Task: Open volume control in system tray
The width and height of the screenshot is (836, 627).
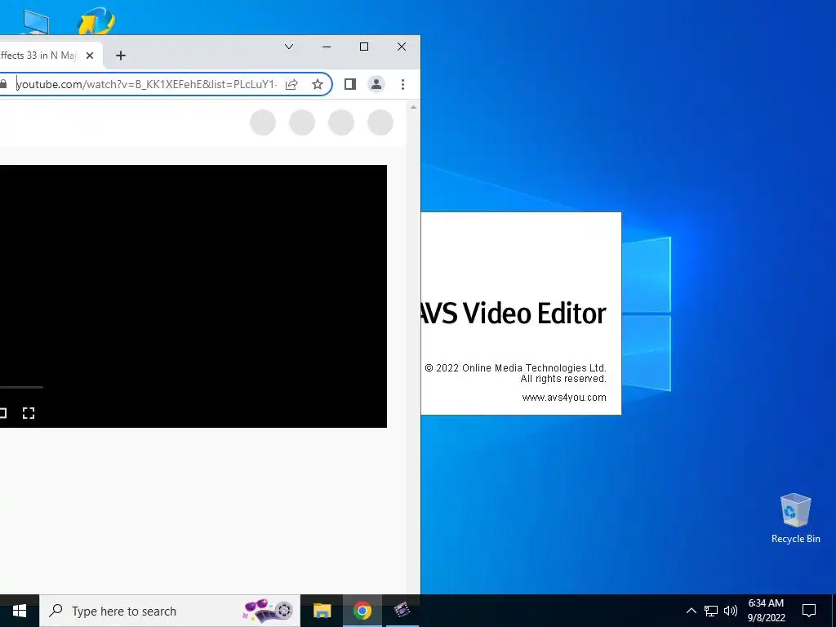Action: tap(731, 611)
